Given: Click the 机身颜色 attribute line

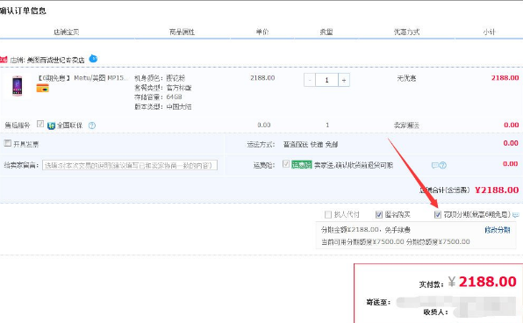Looking at the screenshot, I should [x=160, y=78].
